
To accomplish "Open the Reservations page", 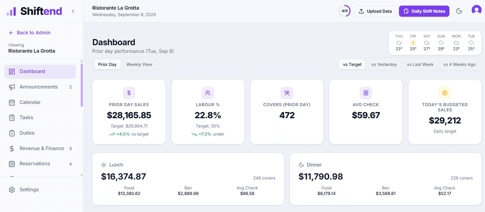I will [40, 164].
